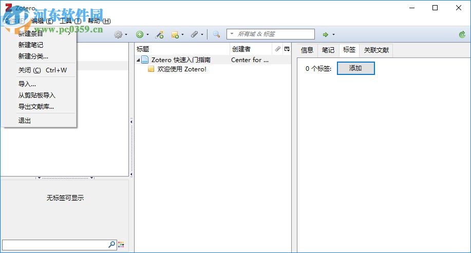Image resolution: width=471 pixels, height=253 pixels.
Task: Select the 欢迎使用 Zotero! note row
Action: click(213, 69)
